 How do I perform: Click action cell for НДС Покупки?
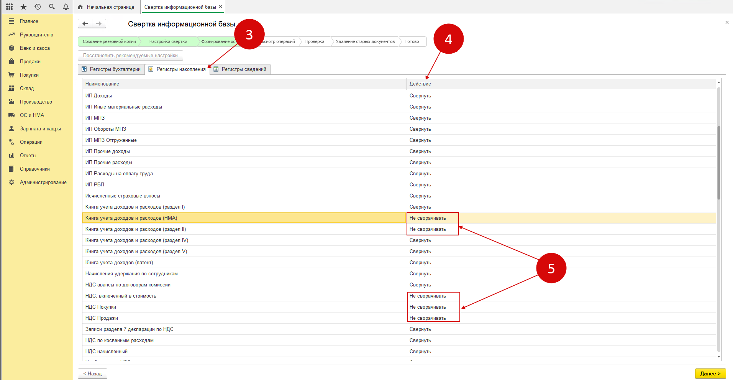(561, 307)
